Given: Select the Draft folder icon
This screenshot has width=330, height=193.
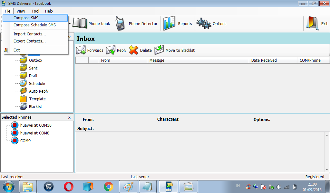Looking at the screenshot, I should tap(23, 76).
